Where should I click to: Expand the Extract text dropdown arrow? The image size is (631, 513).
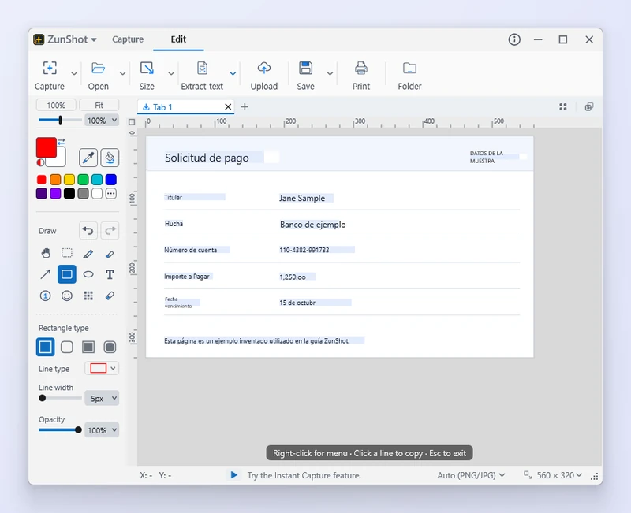(x=233, y=73)
